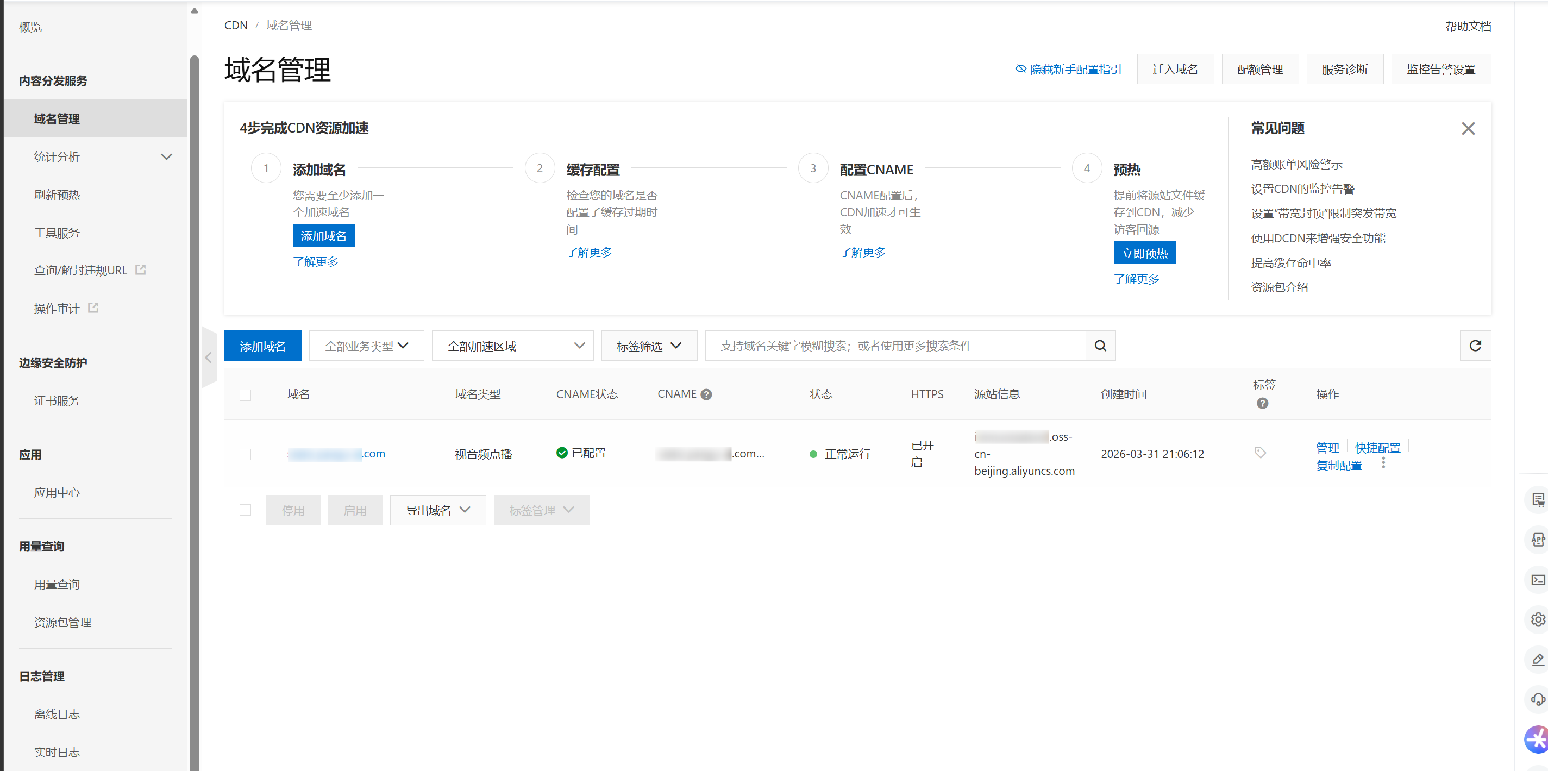Open the 全部业务类型 dropdown
This screenshot has width=1548, height=771.
(x=366, y=346)
